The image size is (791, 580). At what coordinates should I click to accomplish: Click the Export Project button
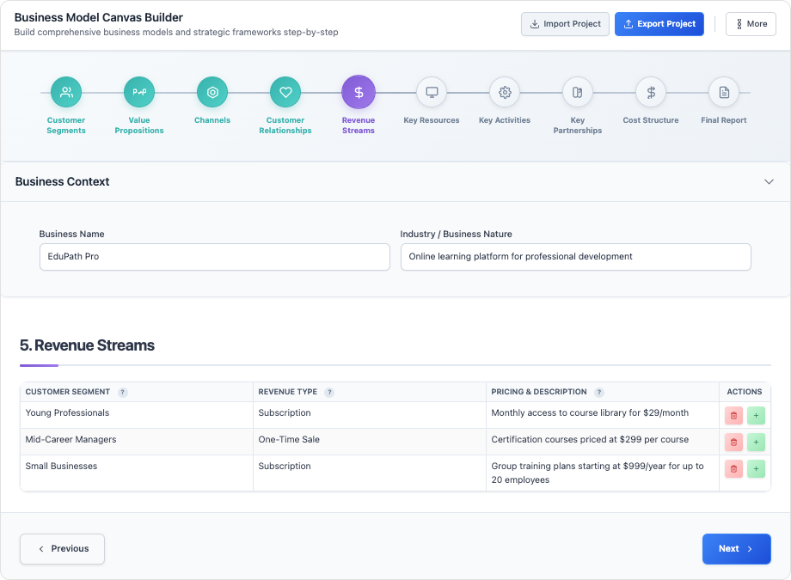click(x=659, y=24)
